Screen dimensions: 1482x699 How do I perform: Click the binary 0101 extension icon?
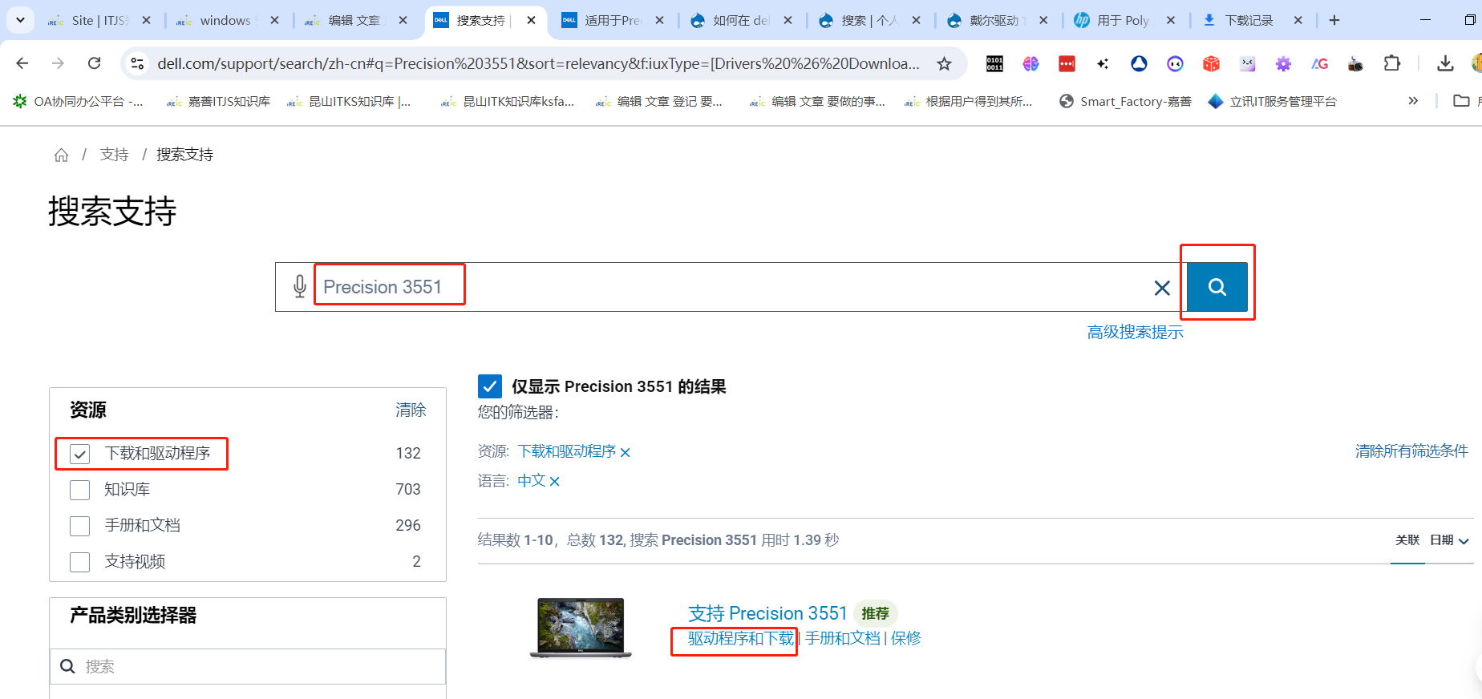click(994, 63)
